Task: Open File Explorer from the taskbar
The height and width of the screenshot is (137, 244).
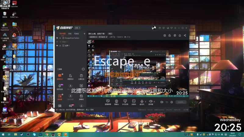Action: tap(16, 134)
